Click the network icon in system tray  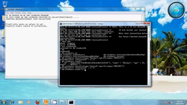169,102
